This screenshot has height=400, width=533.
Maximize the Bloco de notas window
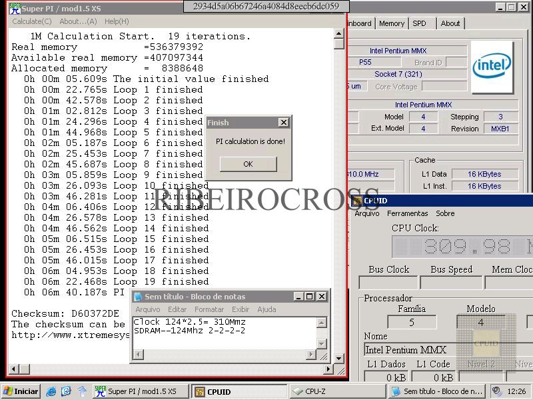point(310,297)
